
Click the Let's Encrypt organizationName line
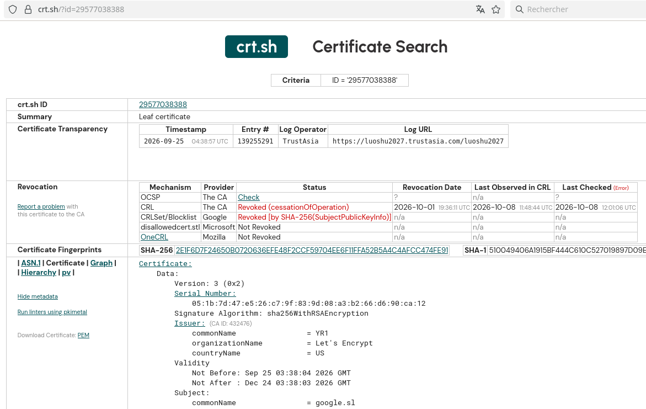pyautogui.click(x=282, y=343)
